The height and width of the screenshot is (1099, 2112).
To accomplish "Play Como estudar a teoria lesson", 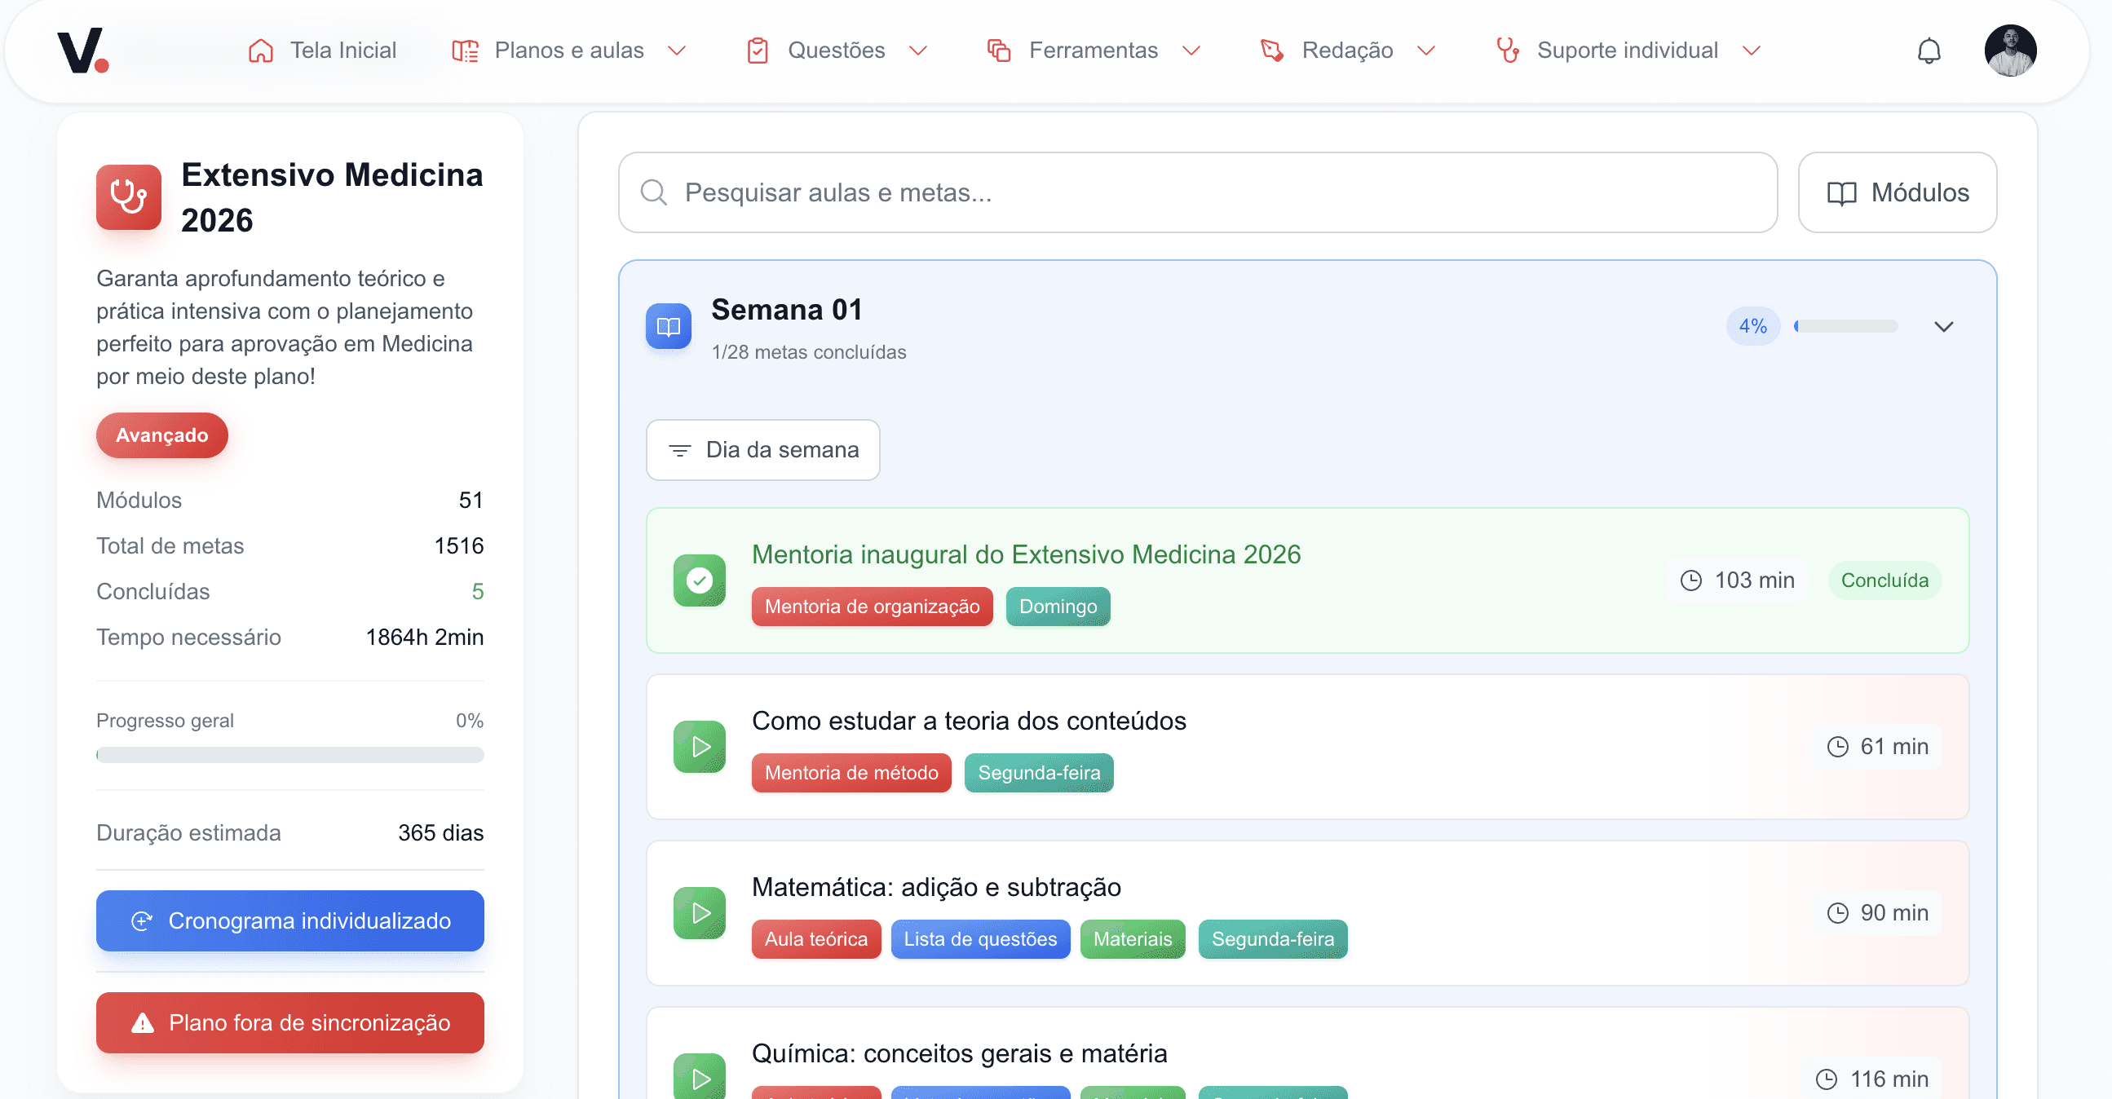I will pyautogui.click(x=700, y=746).
